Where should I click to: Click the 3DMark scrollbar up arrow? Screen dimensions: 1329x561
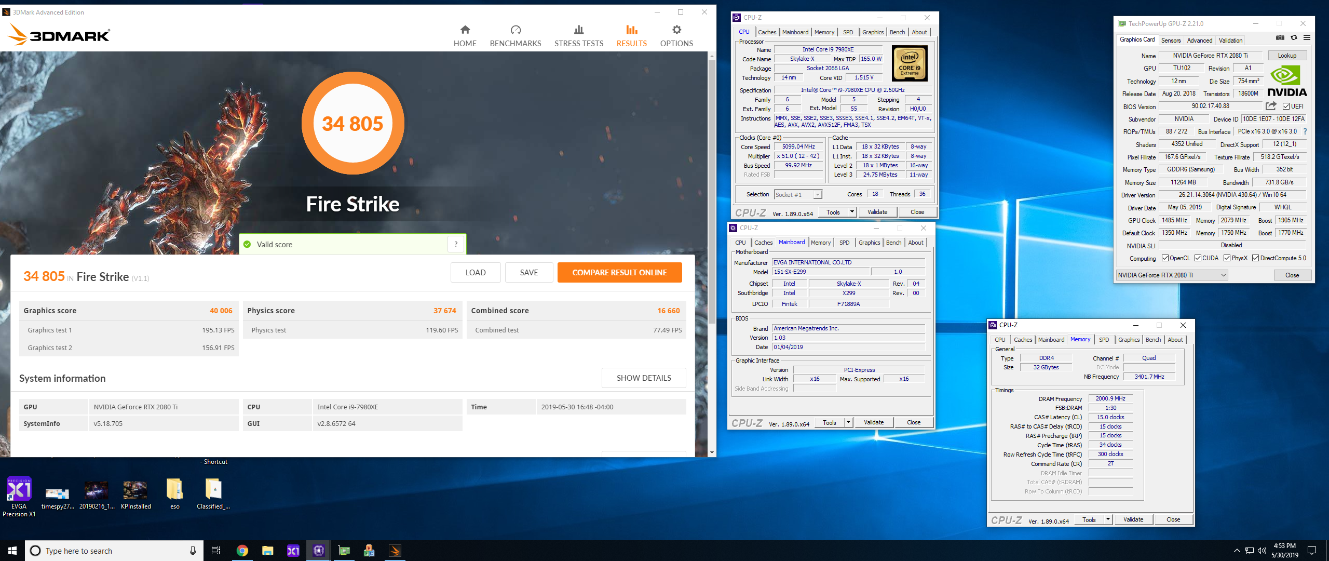point(712,55)
